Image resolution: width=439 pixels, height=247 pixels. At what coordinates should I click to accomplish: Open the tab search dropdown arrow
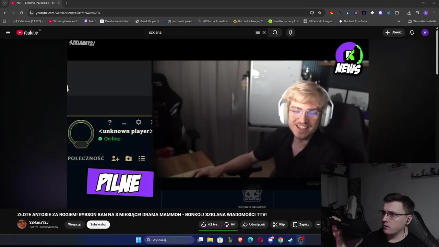coord(4,3)
